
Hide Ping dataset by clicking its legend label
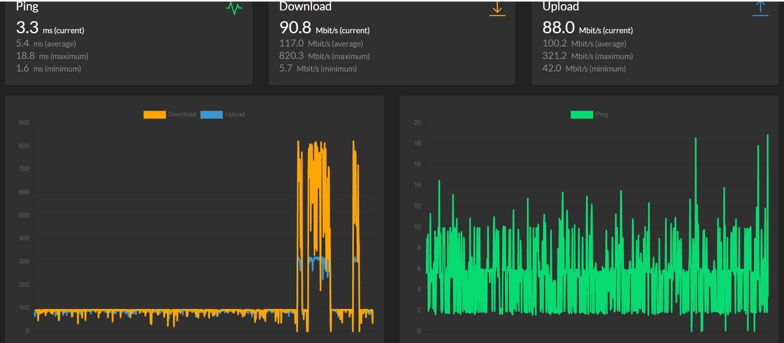[x=601, y=114]
